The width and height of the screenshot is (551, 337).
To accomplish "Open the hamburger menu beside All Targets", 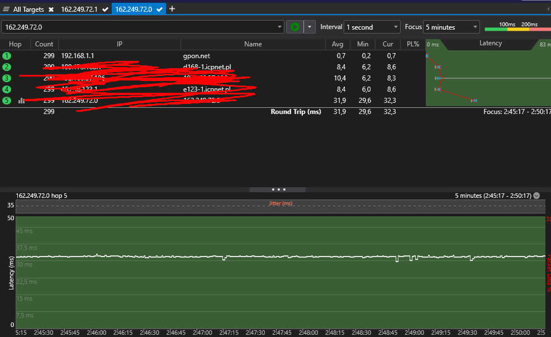I will (6, 10).
